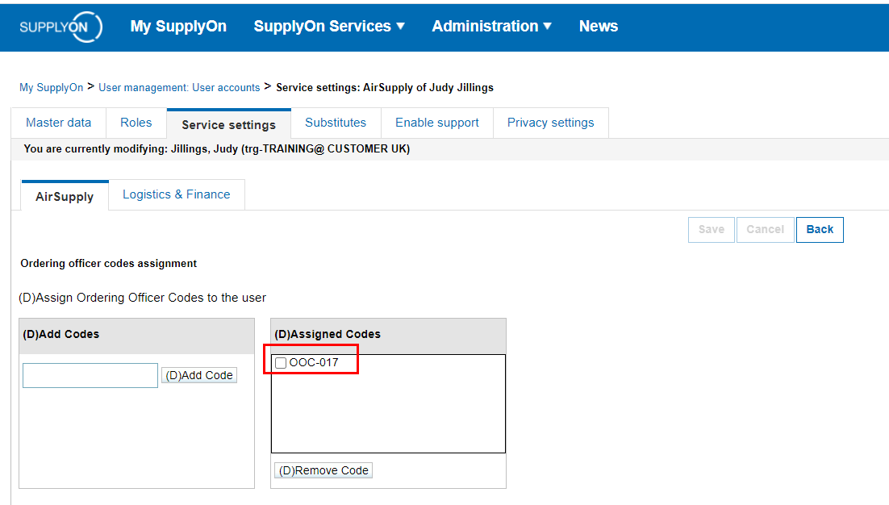This screenshot has width=889, height=505.
Task: Click the Save button
Action: pyautogui.click(x=712, y=230)
